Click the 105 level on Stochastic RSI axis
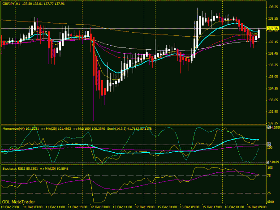This screenshot has width=280, height=210. (x=270, y=167)
